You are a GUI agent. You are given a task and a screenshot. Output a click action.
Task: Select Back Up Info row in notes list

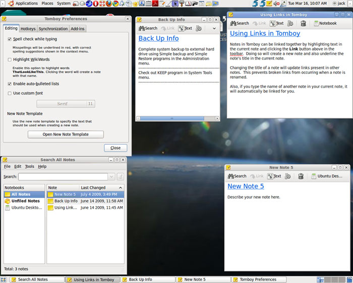point(86,201)
